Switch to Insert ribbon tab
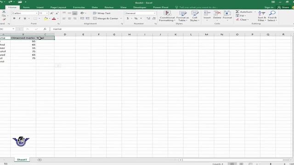Viewport: 294px width, 165px height. click(40, 7)
